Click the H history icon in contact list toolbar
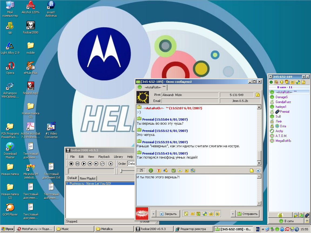Viewport: 311px width, 233px height. tap(292, 82)
